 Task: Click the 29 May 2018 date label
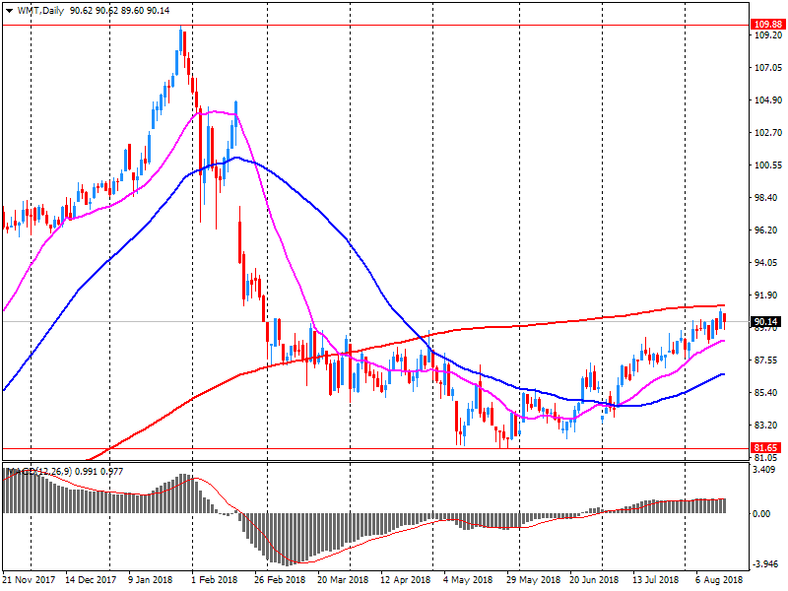point(533,579)
